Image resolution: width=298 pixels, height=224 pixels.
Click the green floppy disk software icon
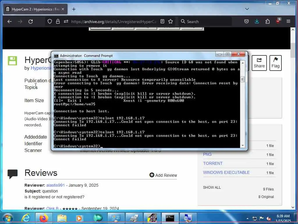click(12, 61)
